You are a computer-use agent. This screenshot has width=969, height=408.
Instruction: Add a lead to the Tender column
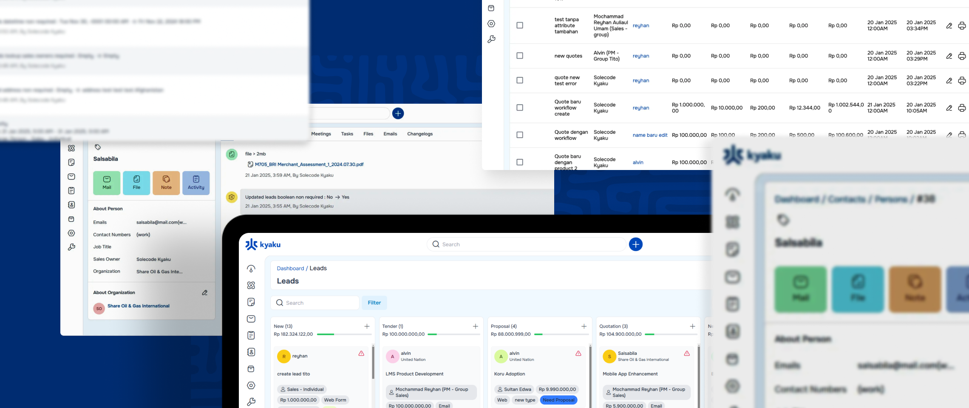[x=475, y=326]
